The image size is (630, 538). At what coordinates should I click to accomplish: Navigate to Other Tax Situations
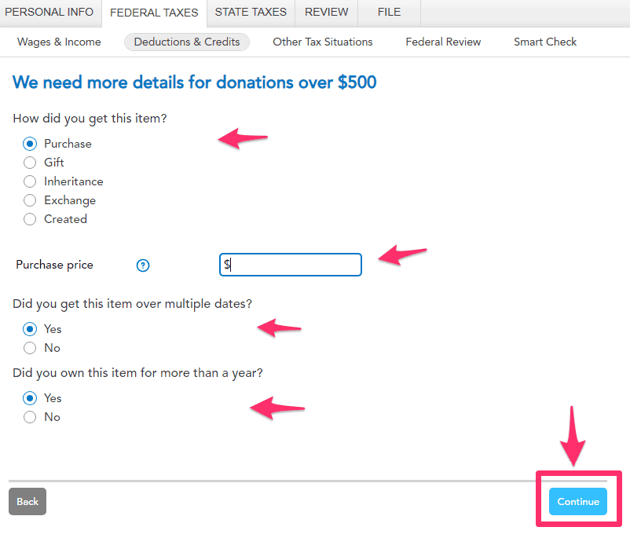323,42
